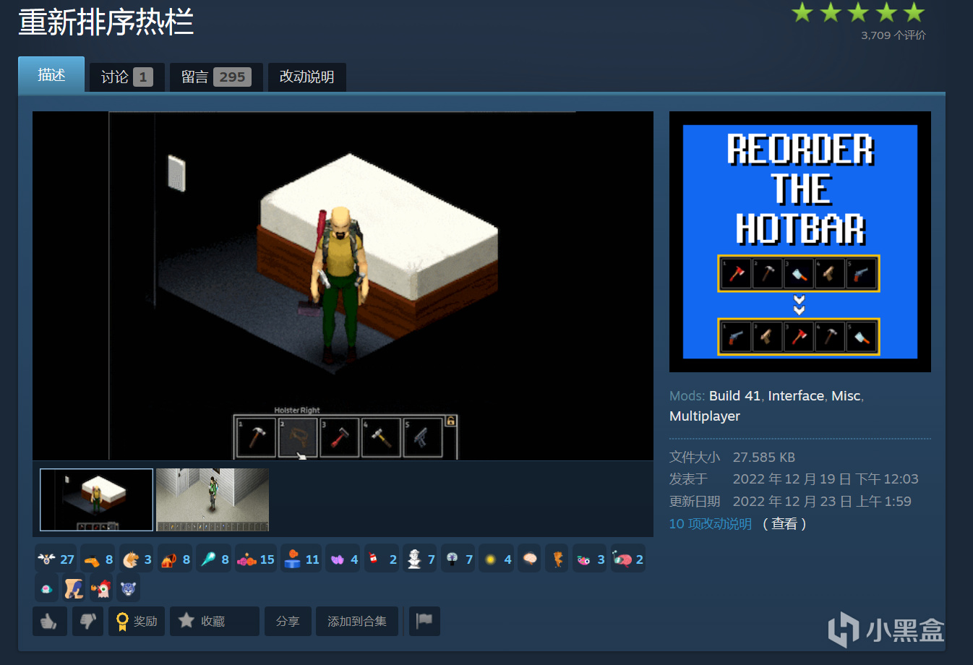The image size is (973, 665).
Task: Click the five-star rating display
Action: point(858,12)
